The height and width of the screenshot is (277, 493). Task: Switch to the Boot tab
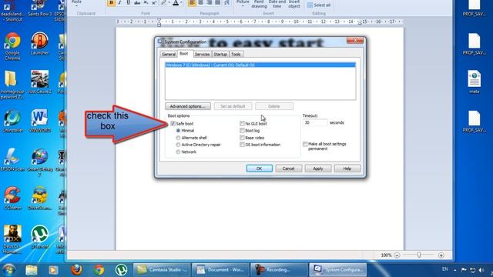(x=184, y=54)
